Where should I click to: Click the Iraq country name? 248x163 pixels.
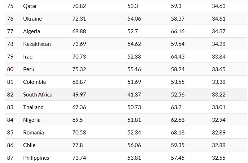pyautogui.click(x=28, y=57)
